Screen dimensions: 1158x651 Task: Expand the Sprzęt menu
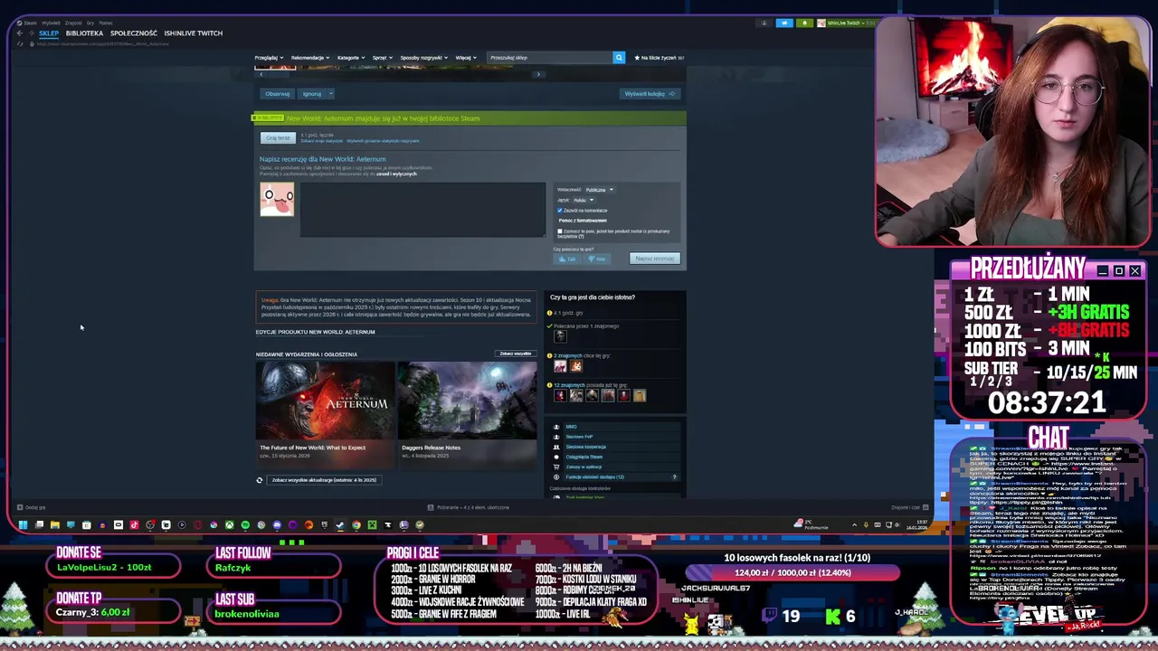click(382, 58)
